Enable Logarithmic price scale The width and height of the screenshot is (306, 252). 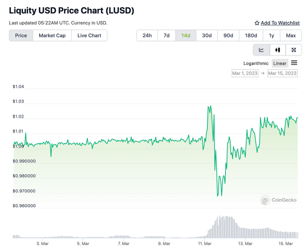(x=256, y=63)
